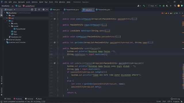Select the App.java editor tab
This screenshot has width=184, height=103.
coord(88,9)
